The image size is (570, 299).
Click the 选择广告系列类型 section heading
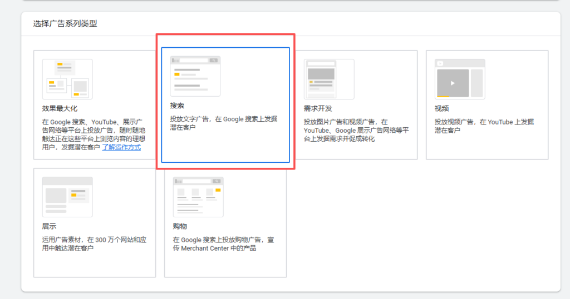(x=65, y=24)
